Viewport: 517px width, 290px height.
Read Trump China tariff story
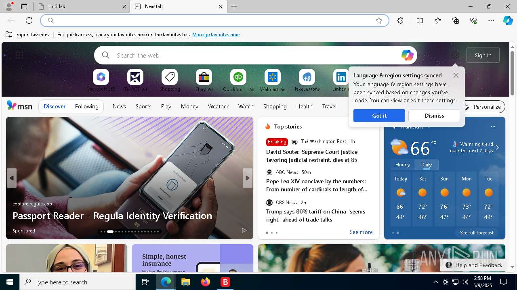315,215
